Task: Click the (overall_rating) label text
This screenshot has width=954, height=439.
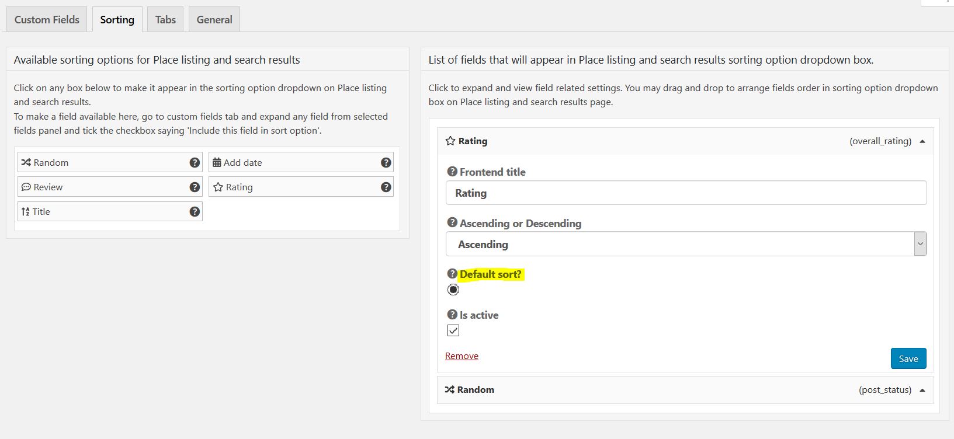Action: point(880,141)
